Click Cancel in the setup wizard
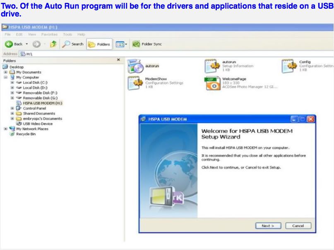The height and width of the screenshot is (250, 334). click(x=298, y=226)
